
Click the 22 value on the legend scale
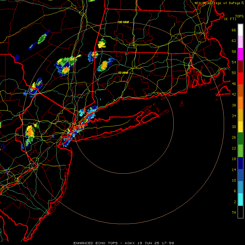tap(234, 148)
